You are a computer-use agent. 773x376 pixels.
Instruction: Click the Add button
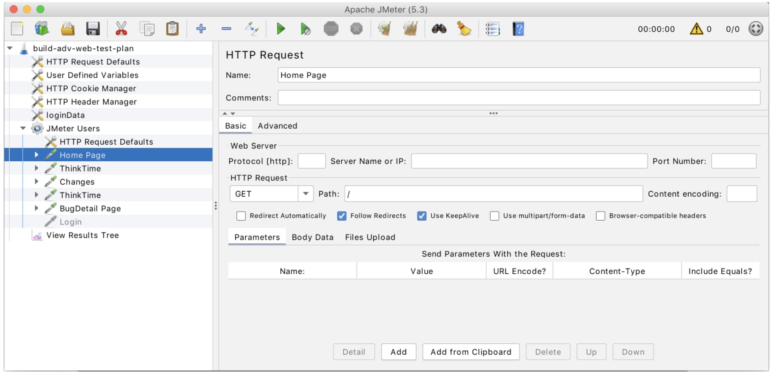[398, 352]
